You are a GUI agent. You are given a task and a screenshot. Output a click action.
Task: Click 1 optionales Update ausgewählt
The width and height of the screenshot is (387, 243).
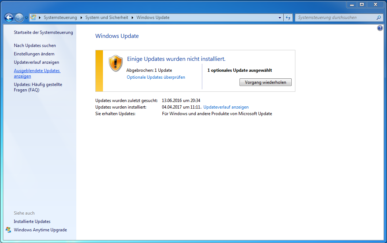[x=240, y=70]
